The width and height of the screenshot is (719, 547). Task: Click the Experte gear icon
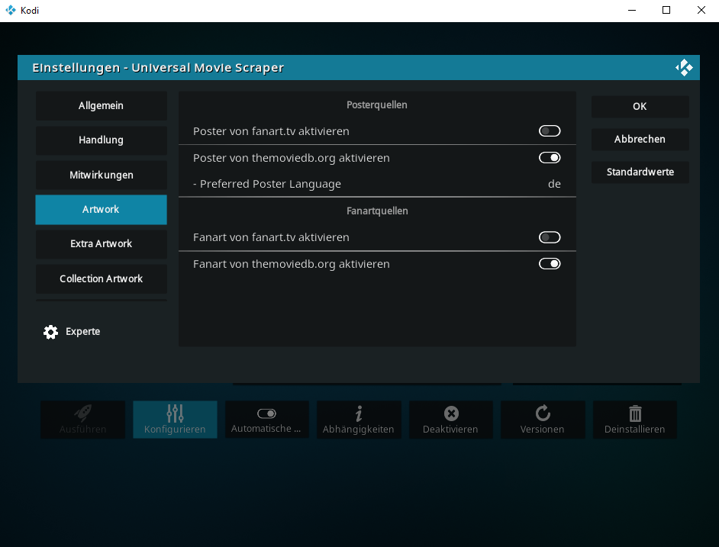pyautogui.click(x=50, y=332)
